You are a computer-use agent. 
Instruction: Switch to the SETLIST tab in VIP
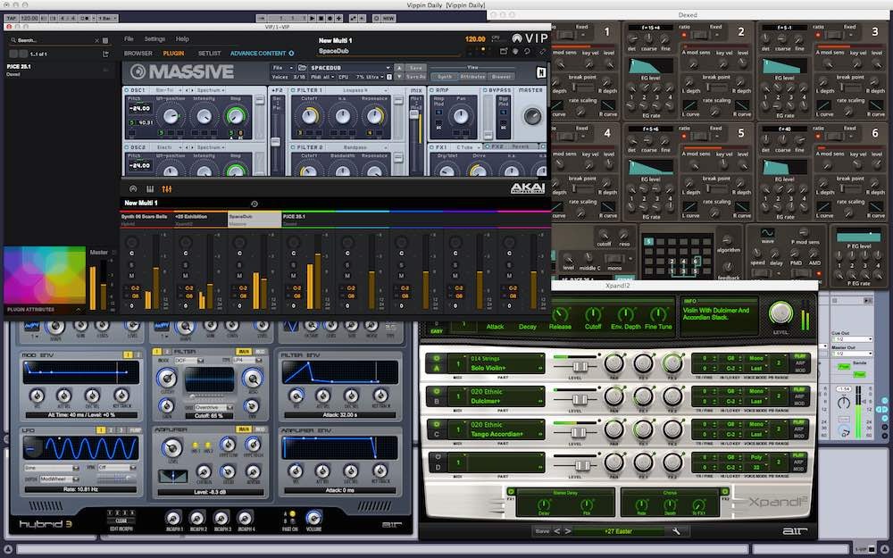pyautogui.click(x=209, y=53)
